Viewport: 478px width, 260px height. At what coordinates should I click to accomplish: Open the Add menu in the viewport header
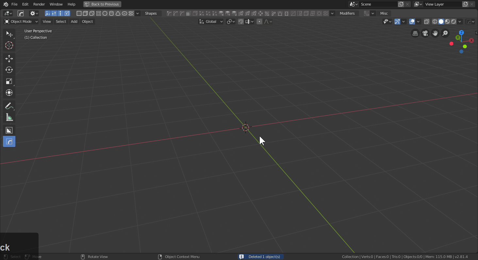(x=74, y=22)
